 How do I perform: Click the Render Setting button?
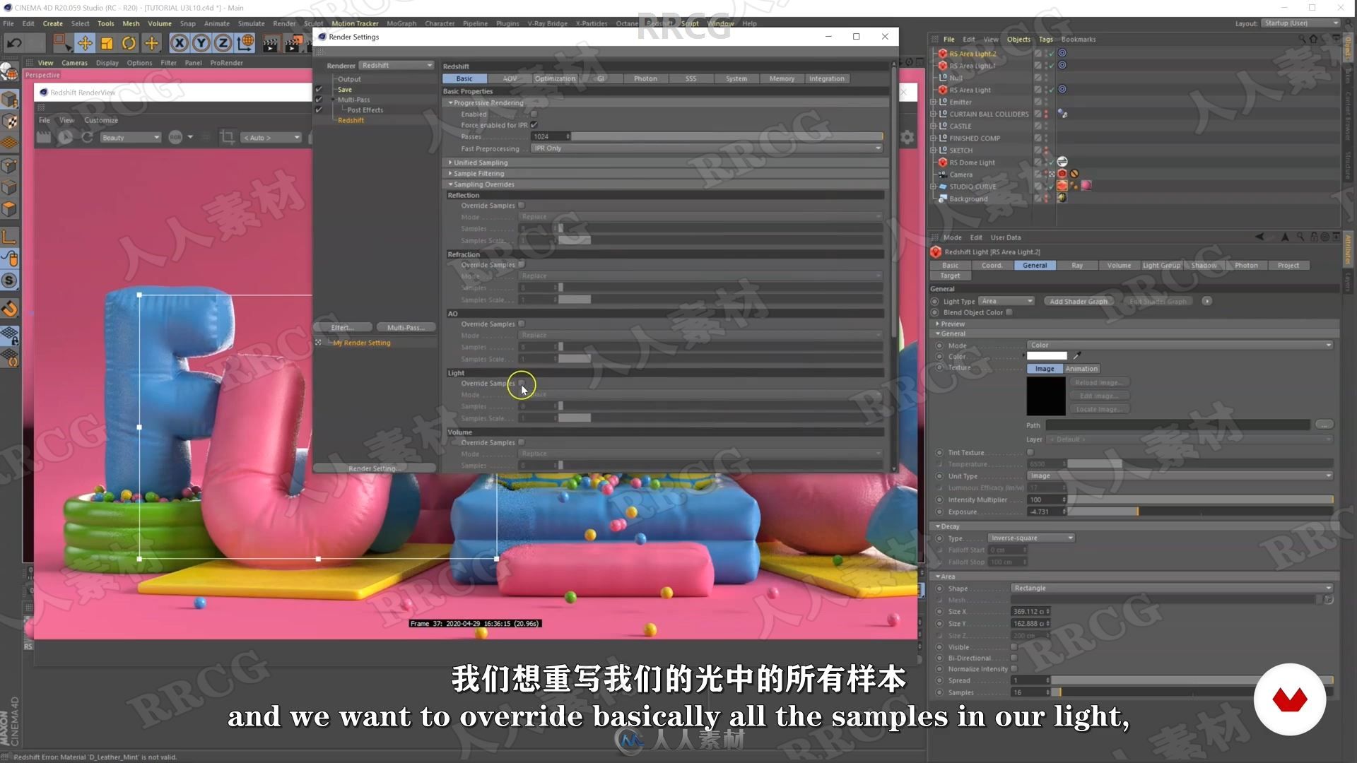[372, 468]
